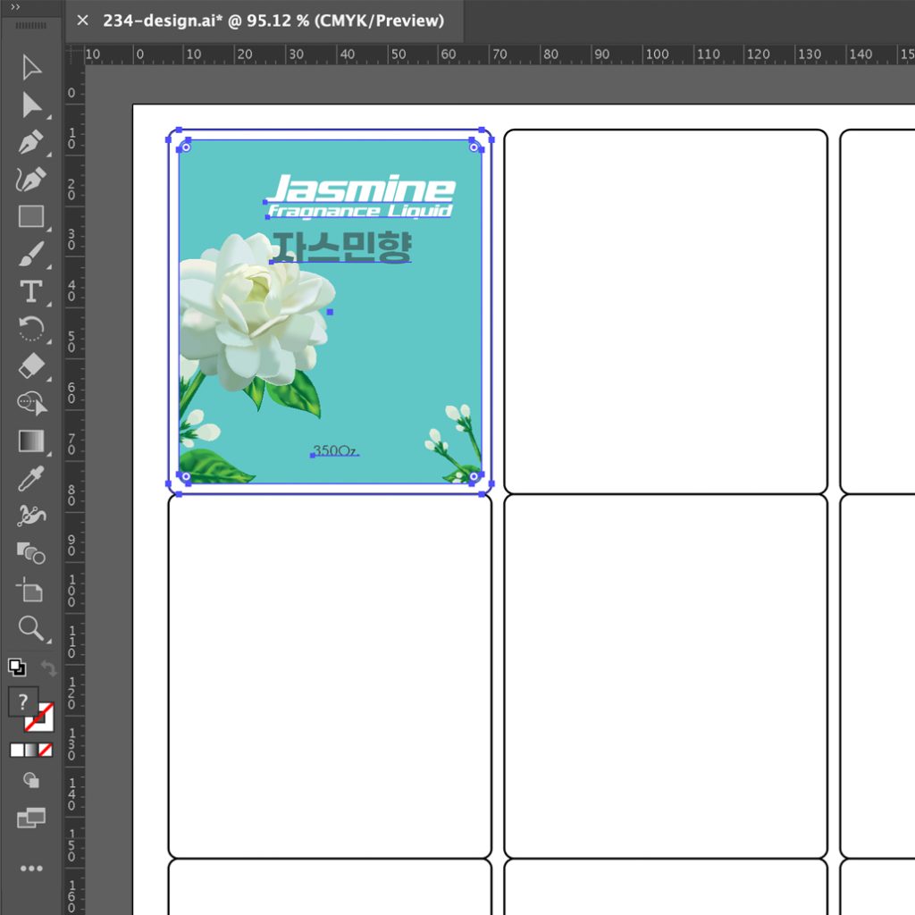Swap fill and stroke colors
Image resolution: width=915 pixels, height=915 pixels.
point(49,667)
